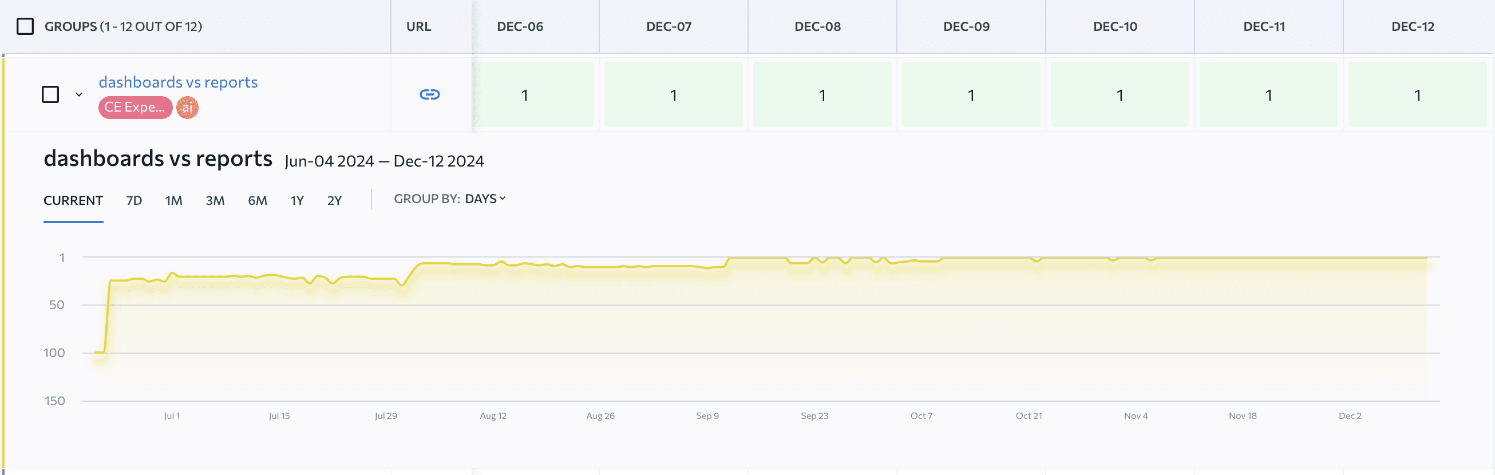Click the 'Dec 2' x-axis label

[1350, 416]
